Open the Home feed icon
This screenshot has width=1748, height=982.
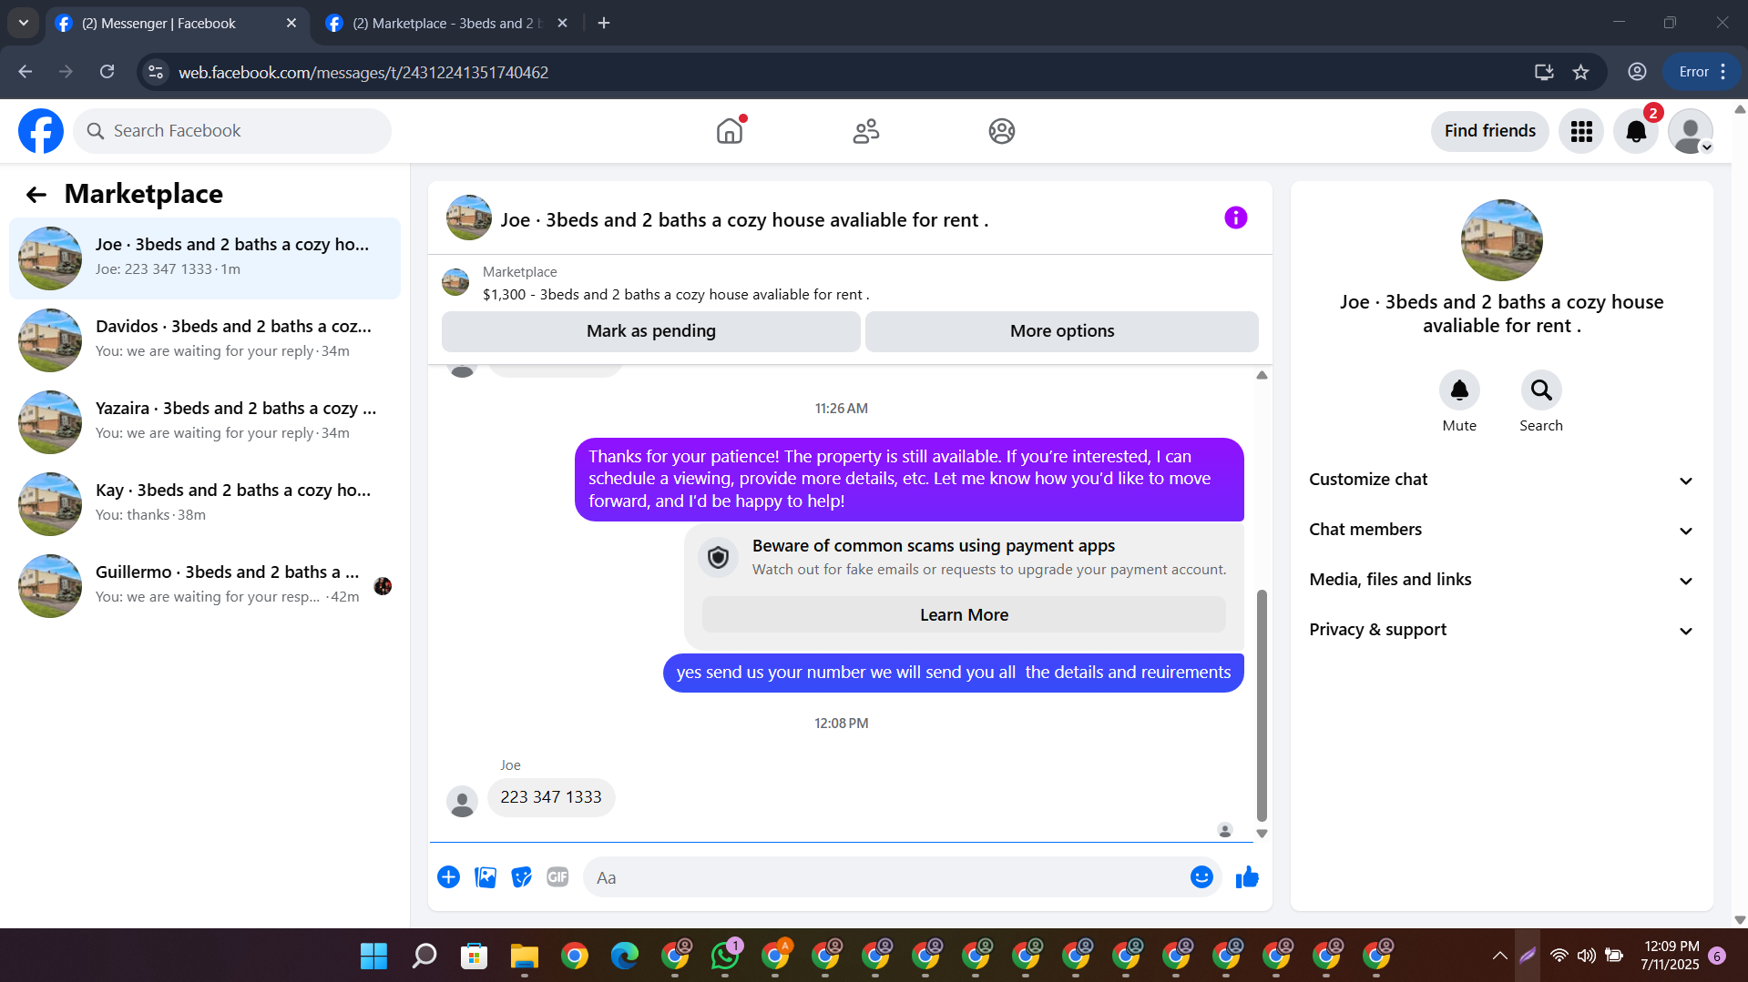[730, 131]
